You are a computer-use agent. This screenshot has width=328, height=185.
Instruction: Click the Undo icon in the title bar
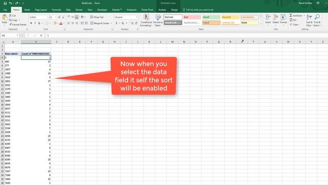[10, 3]
